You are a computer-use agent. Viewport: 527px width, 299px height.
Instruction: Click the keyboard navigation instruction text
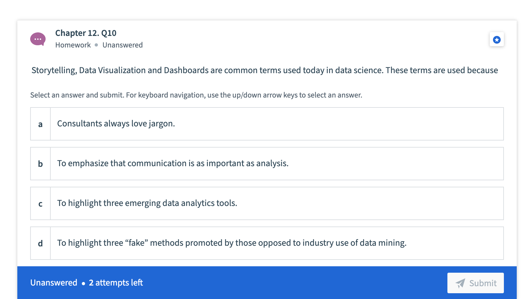click(x=196, y=95)
